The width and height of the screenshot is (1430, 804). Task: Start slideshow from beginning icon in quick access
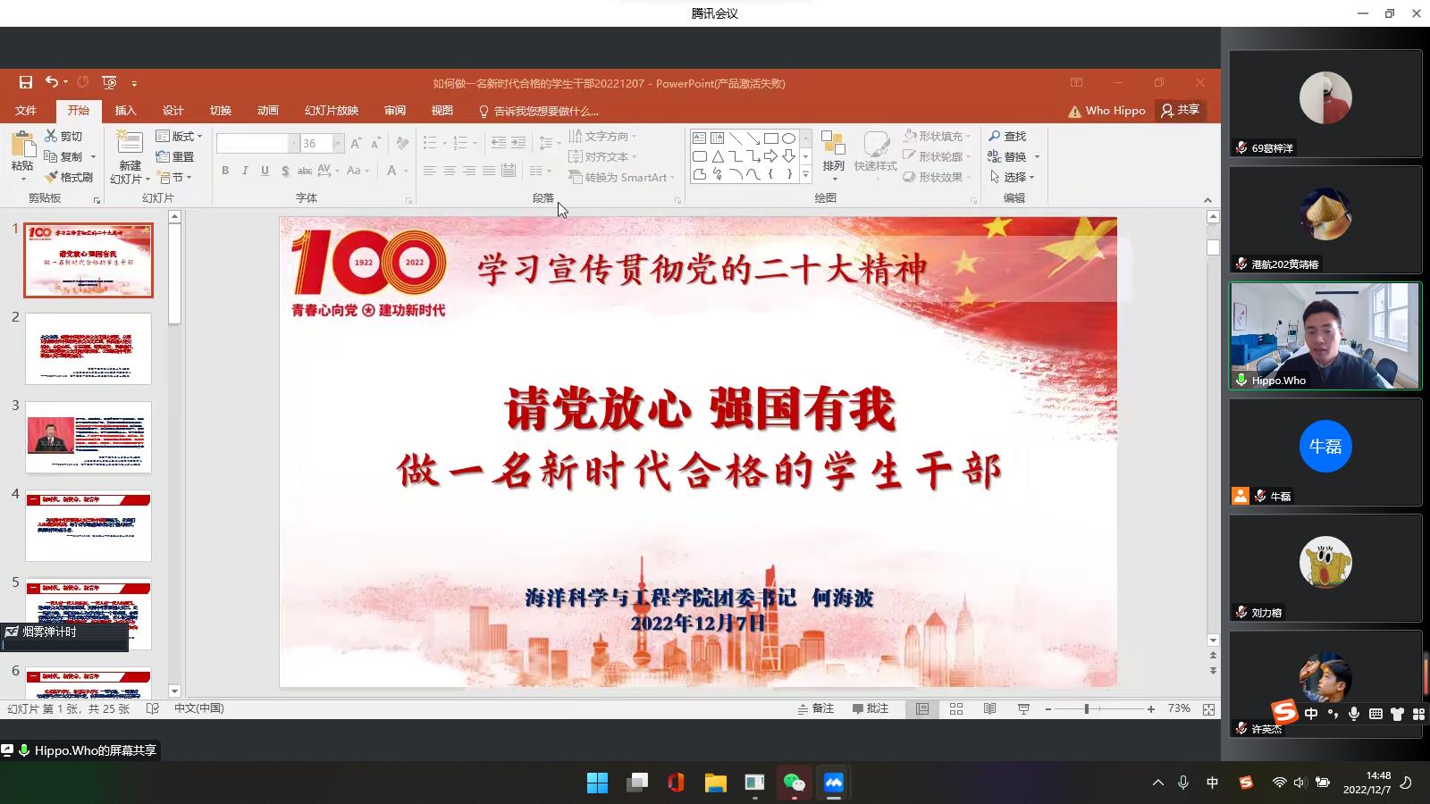pos(109,82)
